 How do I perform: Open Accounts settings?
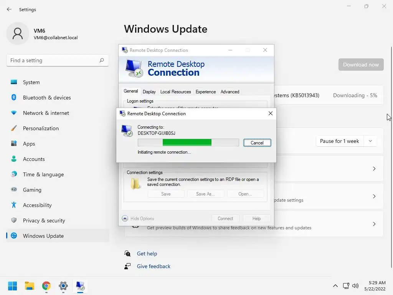pos(58,159)
